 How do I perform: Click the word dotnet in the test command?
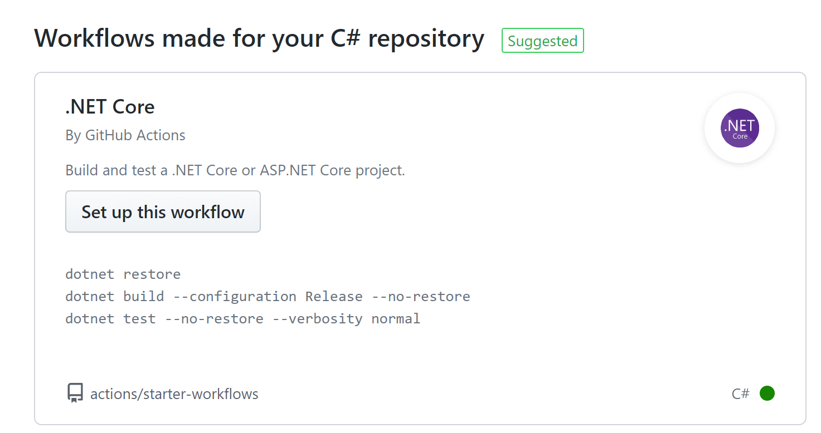(x=89, y=319)
